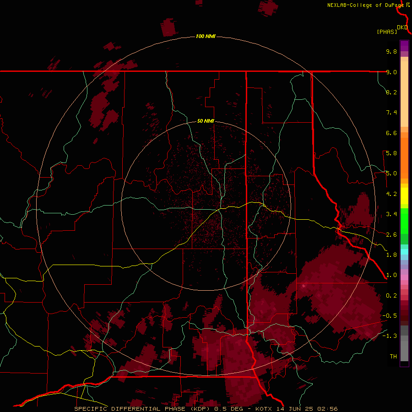Click the -0.5 value on the color scale
This screenshot has height=412, width=412.
390,316
